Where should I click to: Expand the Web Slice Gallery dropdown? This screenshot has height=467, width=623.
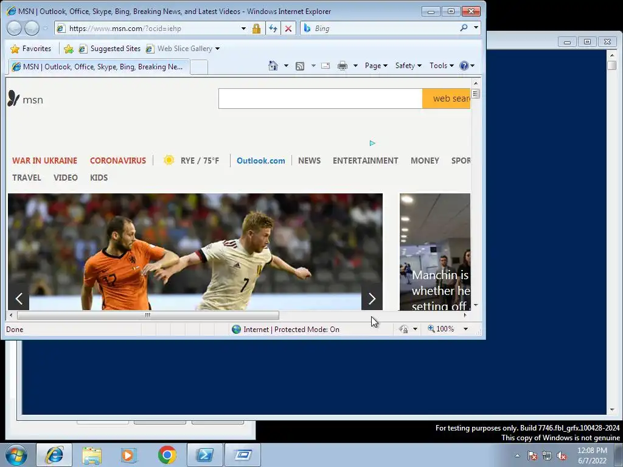pyautogui.click(x=217, y=49)
